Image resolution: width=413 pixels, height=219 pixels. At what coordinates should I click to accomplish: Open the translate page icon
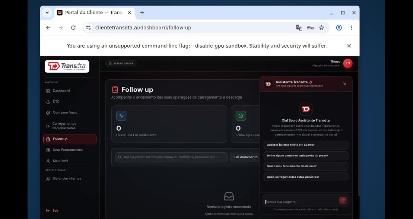(299, 28)
